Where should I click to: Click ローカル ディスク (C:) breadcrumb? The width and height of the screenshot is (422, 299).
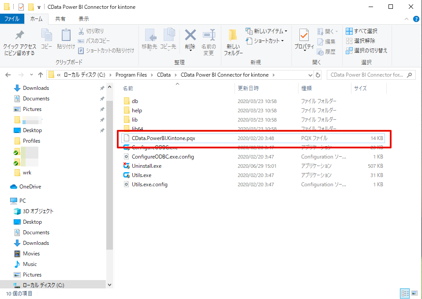click(x=84, y=75)
